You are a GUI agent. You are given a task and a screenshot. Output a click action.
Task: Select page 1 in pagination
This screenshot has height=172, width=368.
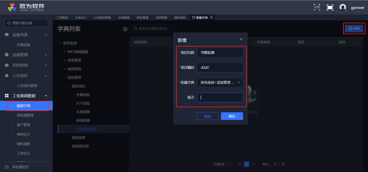[247, 164]
